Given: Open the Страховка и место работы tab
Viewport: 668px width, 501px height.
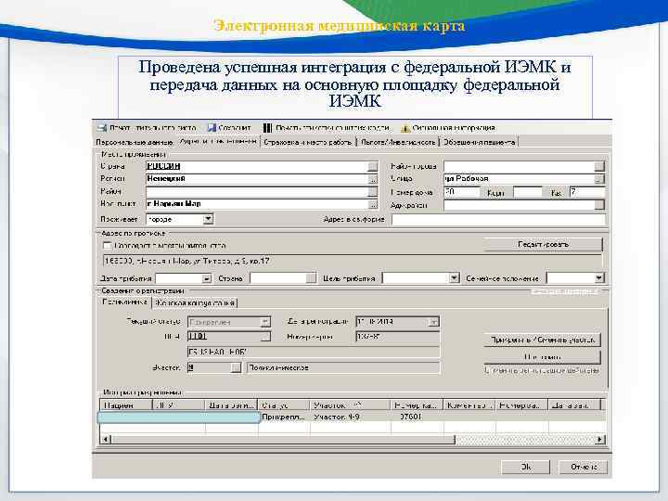Looking at the screenshot, I should coord(308,142).
